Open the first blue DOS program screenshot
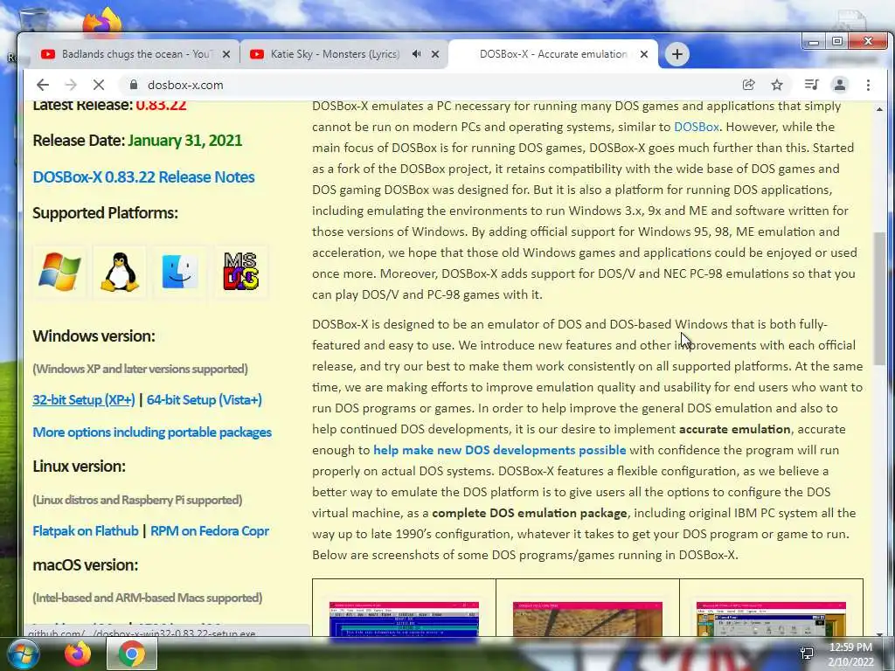The height and width of the screenshot is (671, 895). pyautogui.click(x=404, y=619)
